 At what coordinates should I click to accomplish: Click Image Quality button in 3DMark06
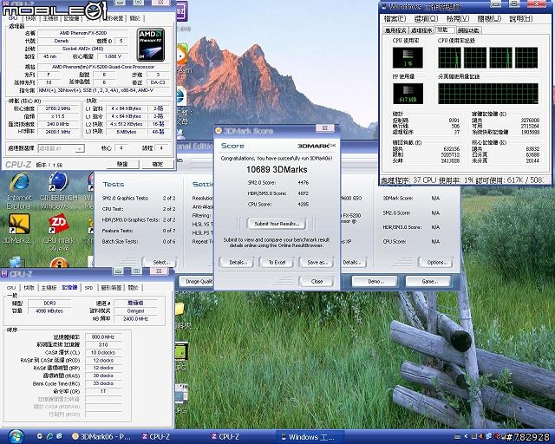point(196,282)
